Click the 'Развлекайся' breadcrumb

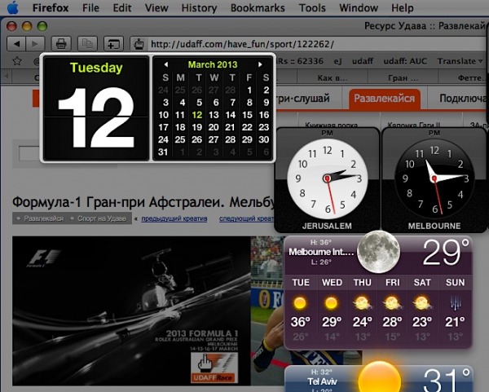(44, 218)
